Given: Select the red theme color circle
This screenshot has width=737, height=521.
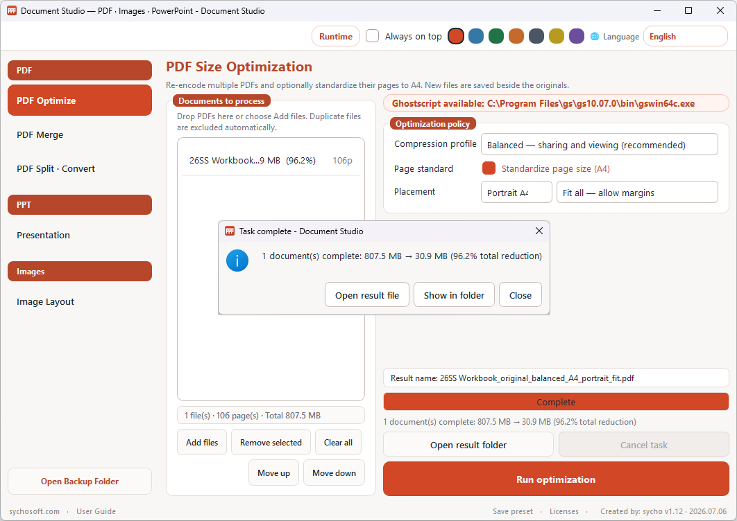Looking at the screenshot, I should tap(455, 36).
